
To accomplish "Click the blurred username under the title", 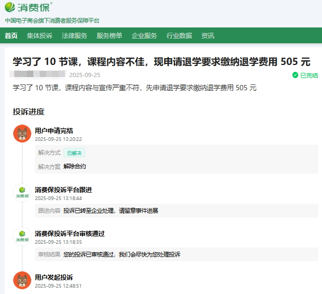I will (39, 74).
